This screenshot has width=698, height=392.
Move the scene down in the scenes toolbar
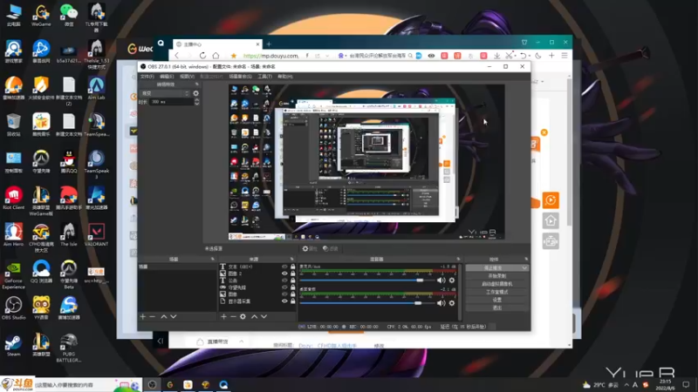174,316
